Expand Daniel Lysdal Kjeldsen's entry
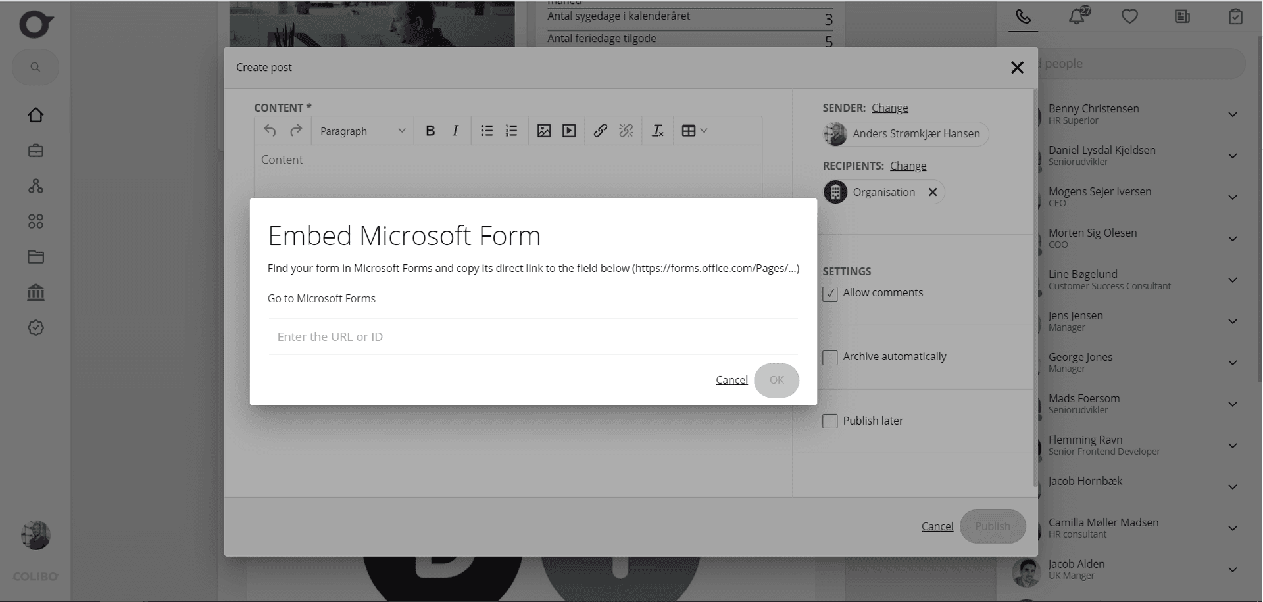Screen dimensions: 1263x602 pyautogui.click(x=1233, y=156)
